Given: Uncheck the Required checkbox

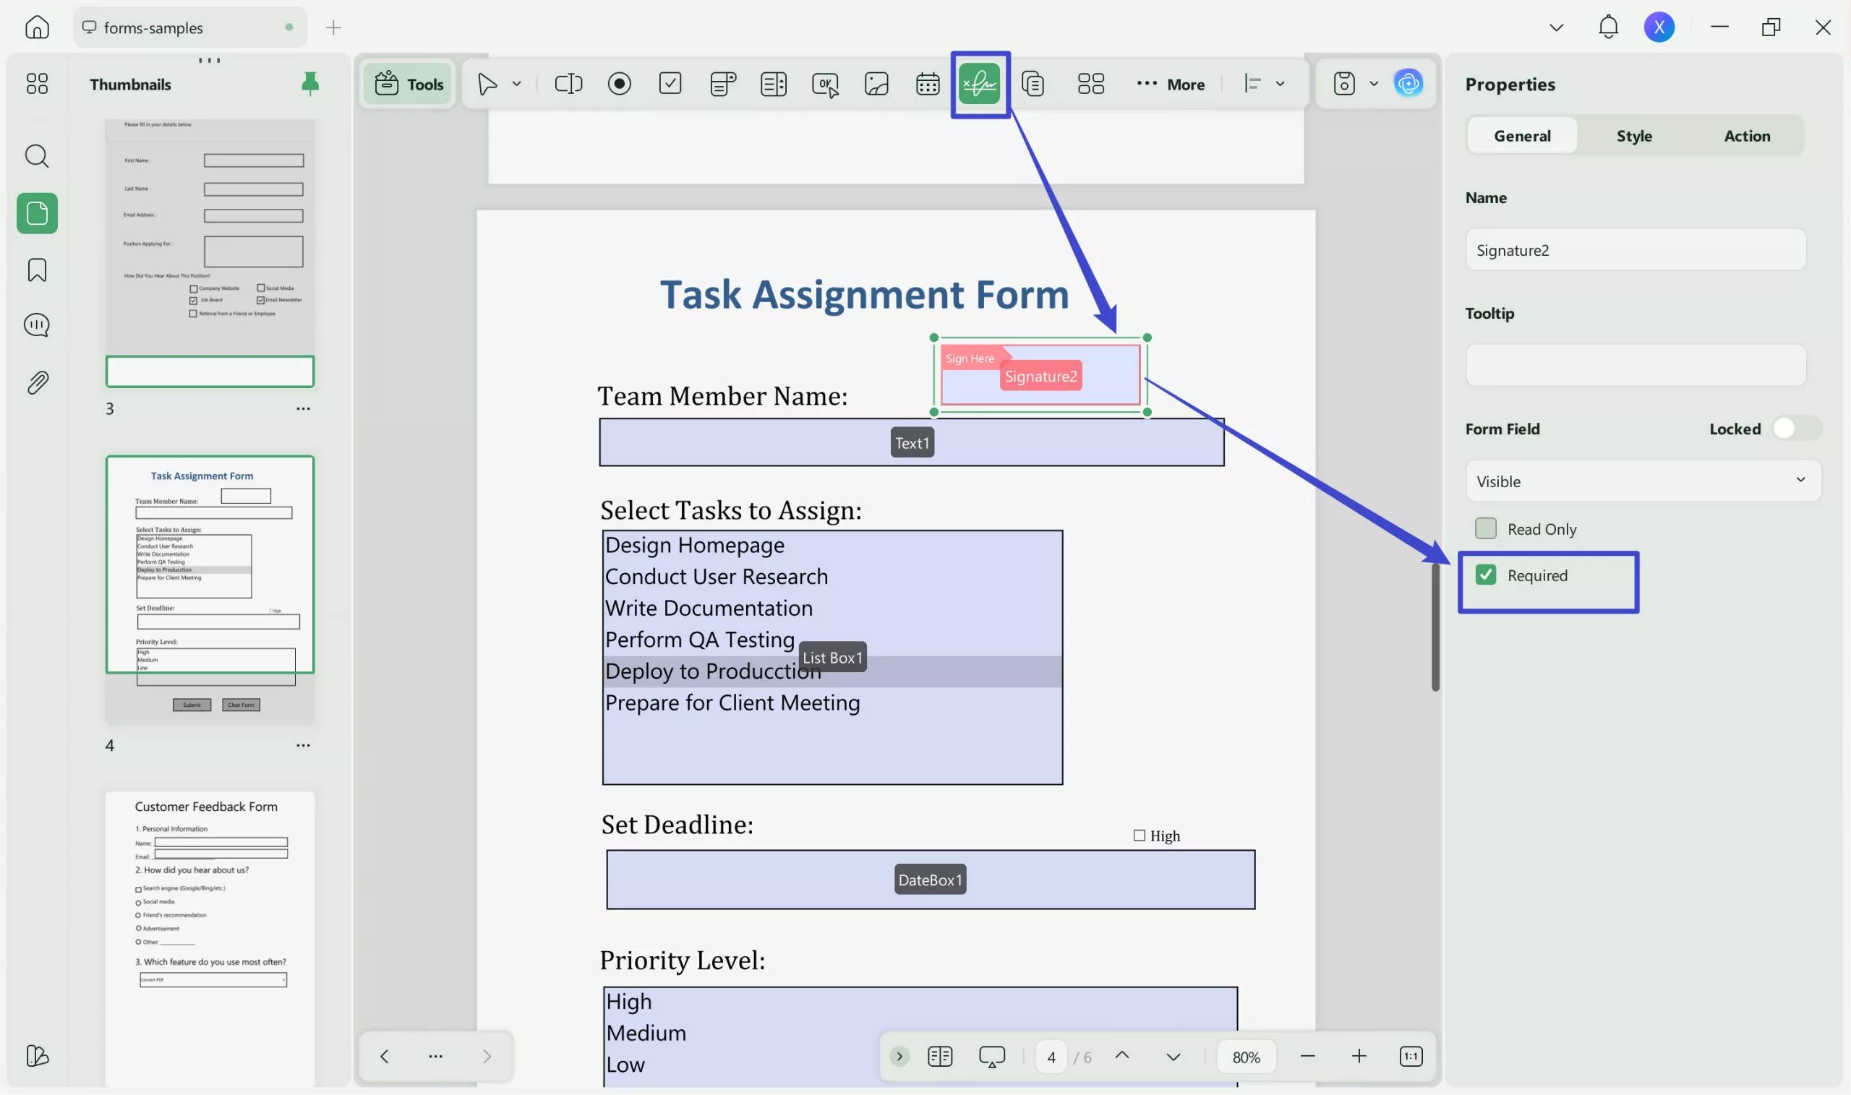Looking at the screenshot, I should (x=1485, y=575).
